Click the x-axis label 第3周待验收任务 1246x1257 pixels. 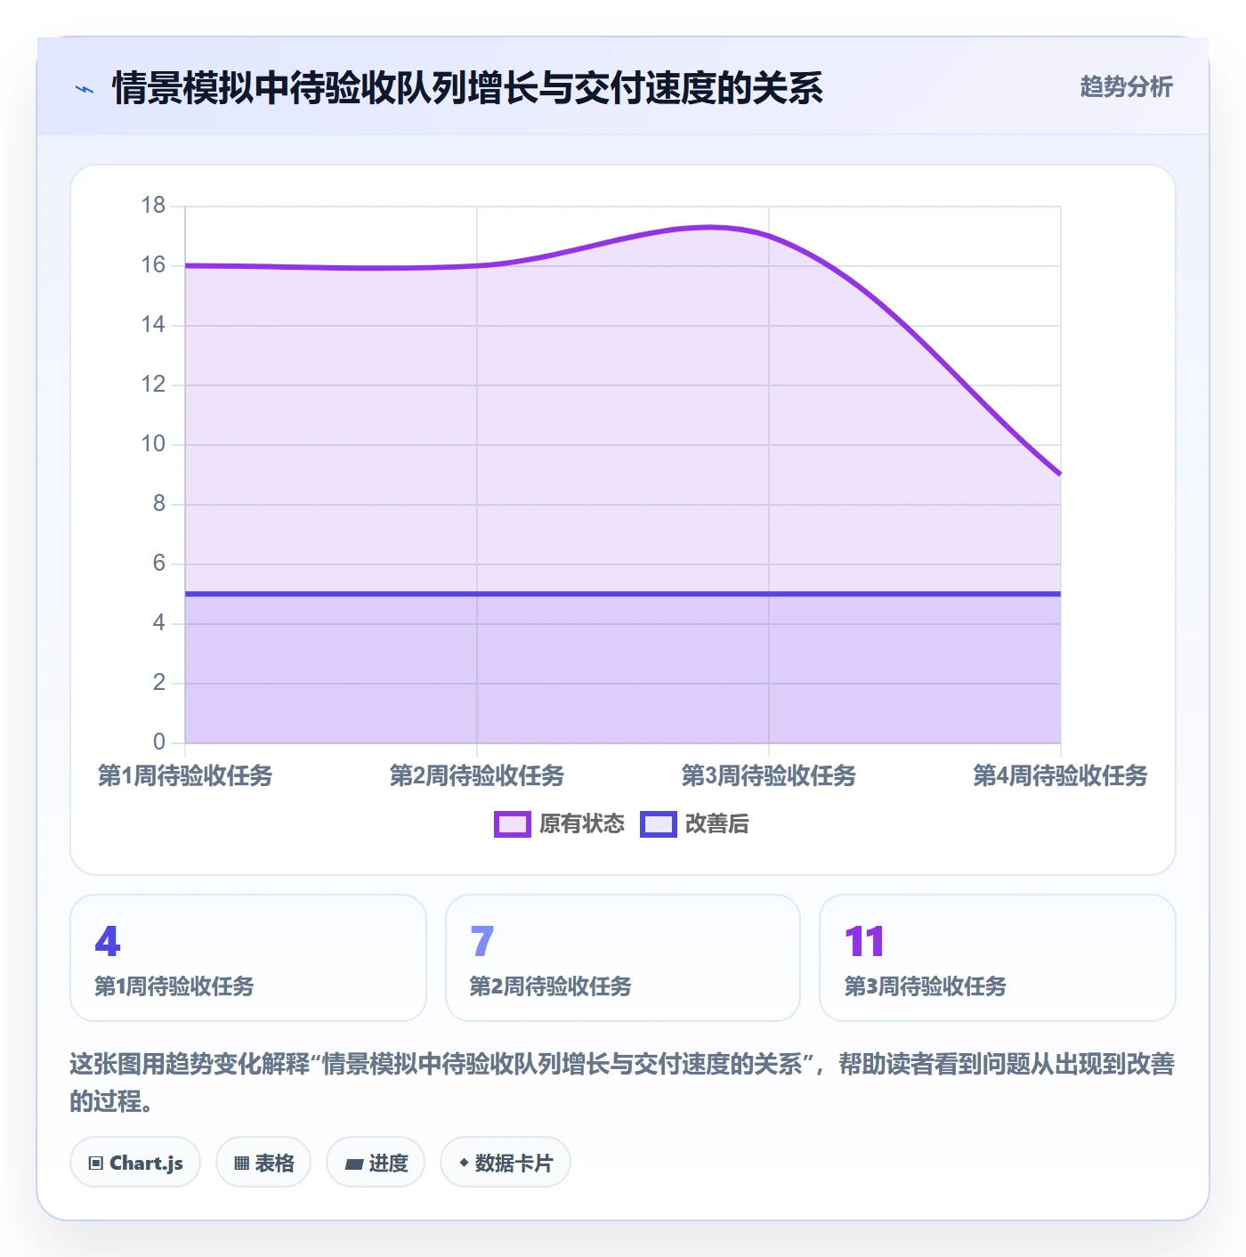point(769,775)
